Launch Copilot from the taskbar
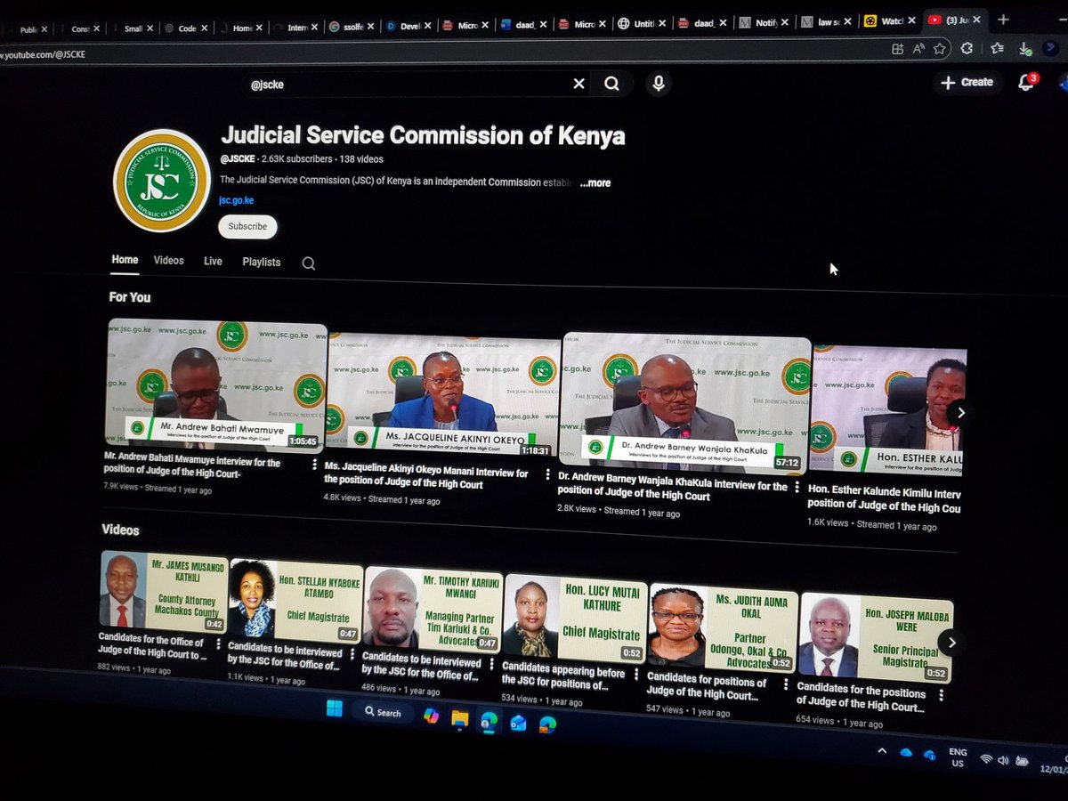This screenshot has height=801, width=1068. [x=431, y=716]
